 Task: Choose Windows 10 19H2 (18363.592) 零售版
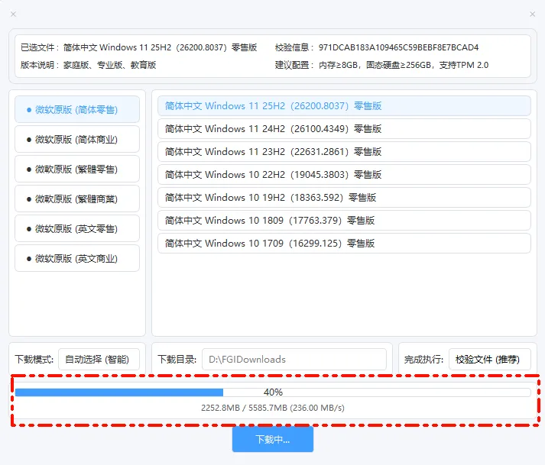click(x=344, y=198)
